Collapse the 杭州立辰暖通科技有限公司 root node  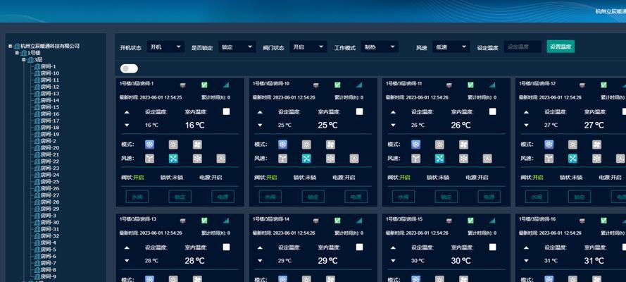(10, 46)
